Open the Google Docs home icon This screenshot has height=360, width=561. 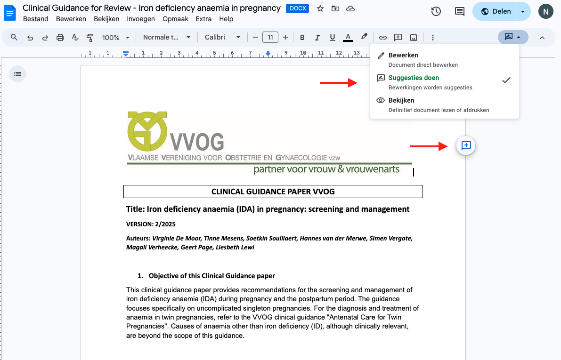10,13
